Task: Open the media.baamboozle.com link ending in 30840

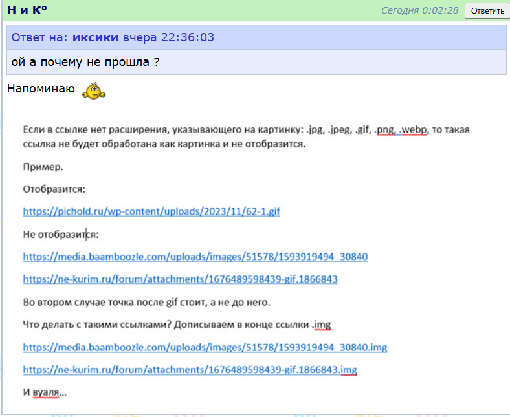Action: coord(195,257)
